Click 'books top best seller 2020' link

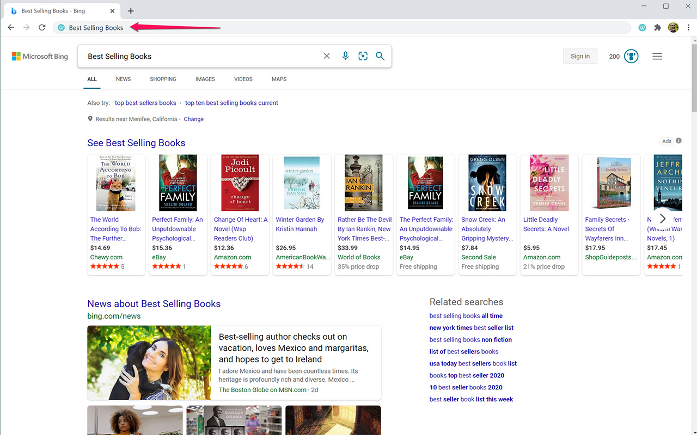(x=467, y=376)
